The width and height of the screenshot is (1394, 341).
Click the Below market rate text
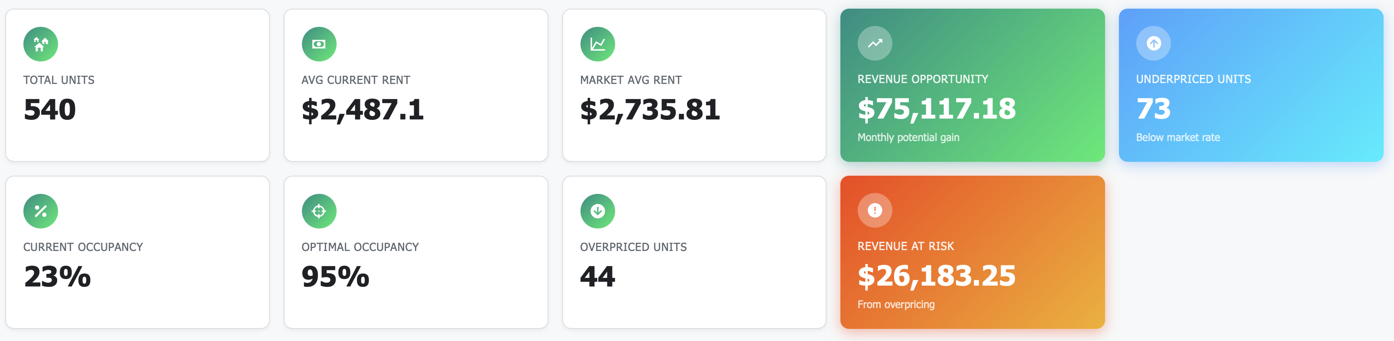(1178, 137)
